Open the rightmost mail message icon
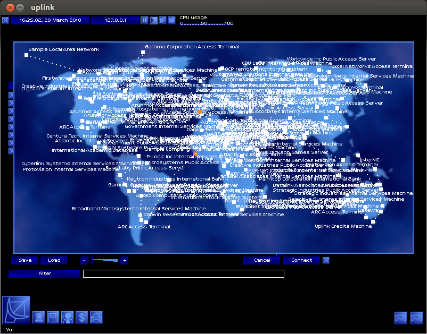The image size is (427, 334). click(x=417, y=318)
